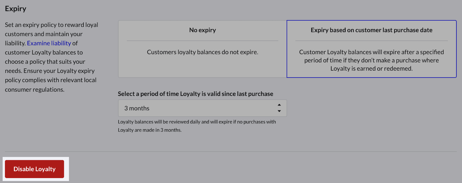Click the up arrow in period selector

279,105
